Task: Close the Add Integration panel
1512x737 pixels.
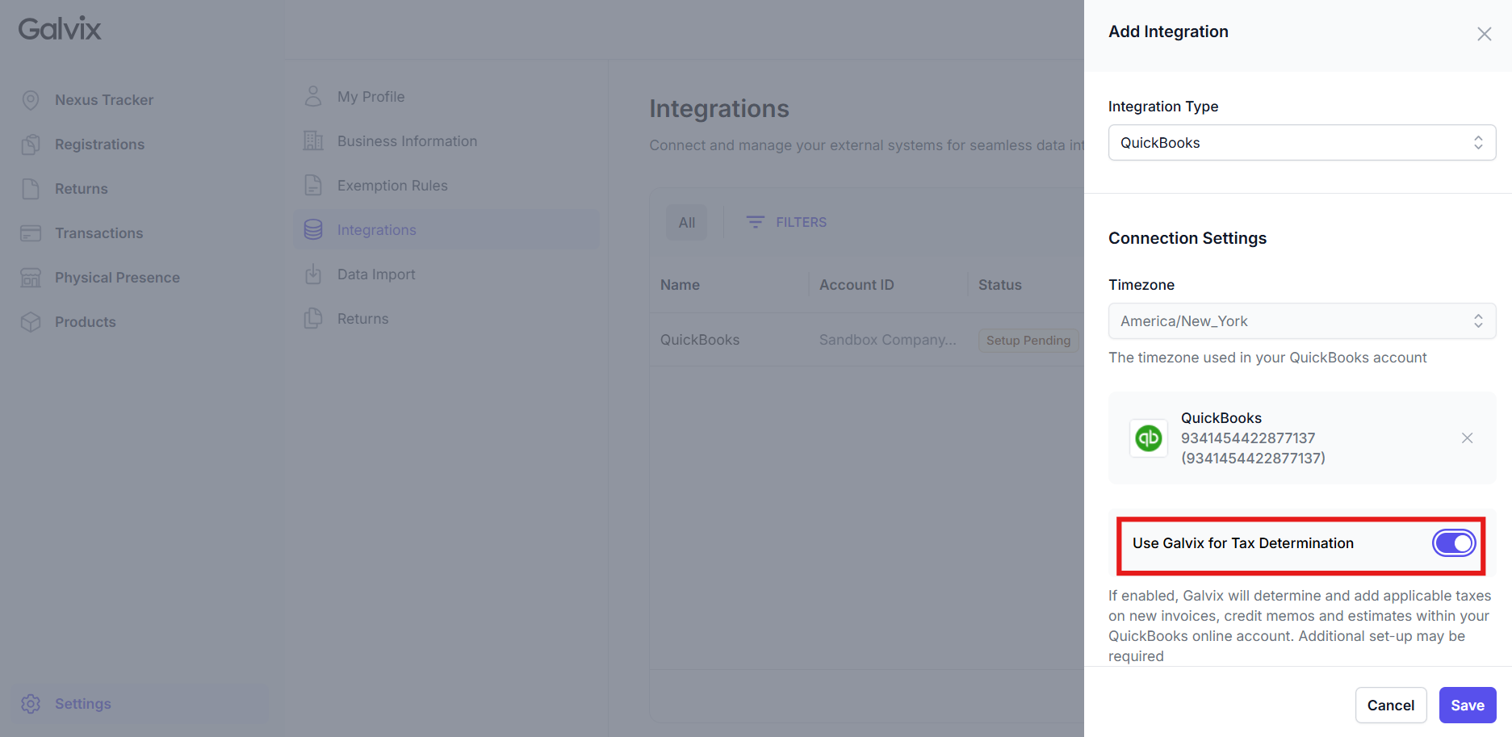Action: click(1485, 34)
